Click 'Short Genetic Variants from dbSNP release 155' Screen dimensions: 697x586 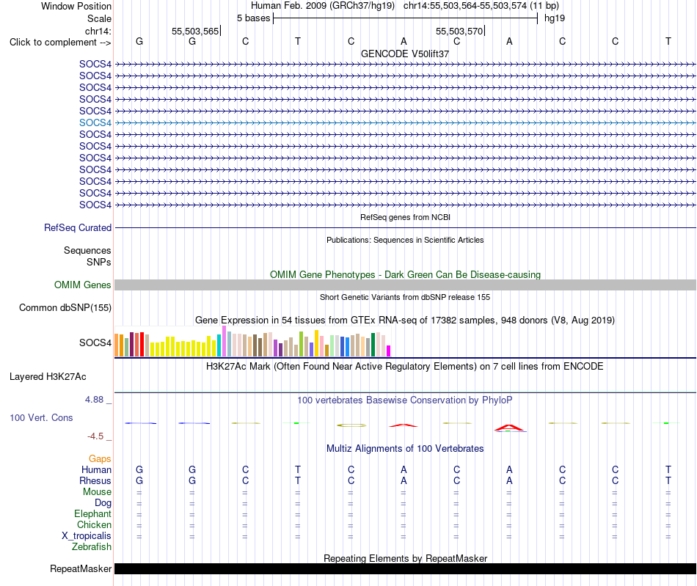405,297
